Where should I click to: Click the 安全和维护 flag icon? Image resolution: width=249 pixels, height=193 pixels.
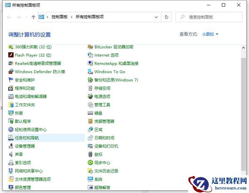coord(11,80)
